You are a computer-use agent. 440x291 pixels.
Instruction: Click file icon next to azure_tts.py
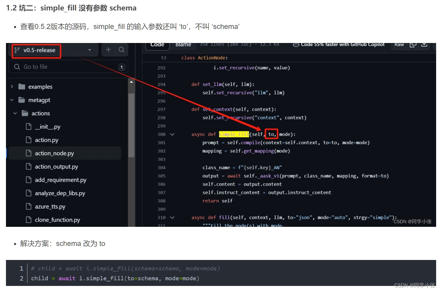point(29,206)
